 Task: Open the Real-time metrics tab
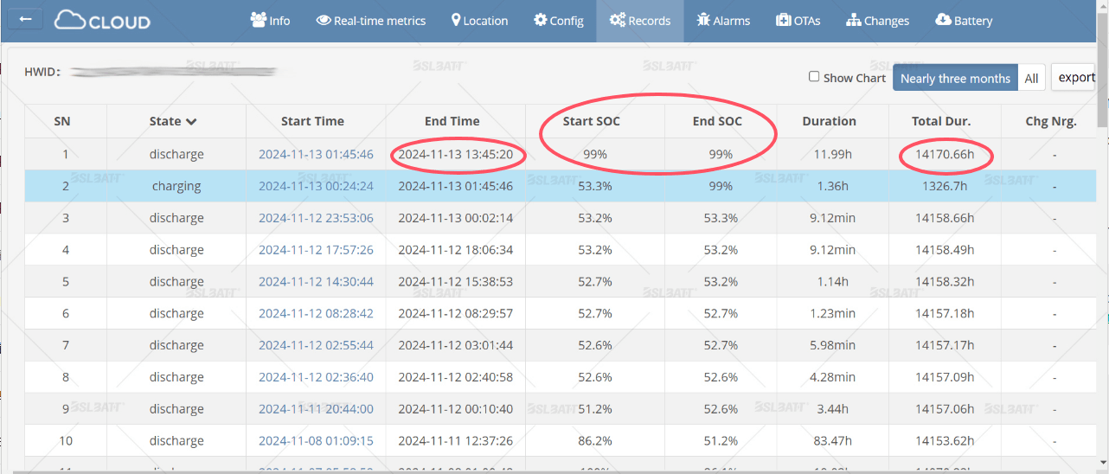tap(371, 21)
